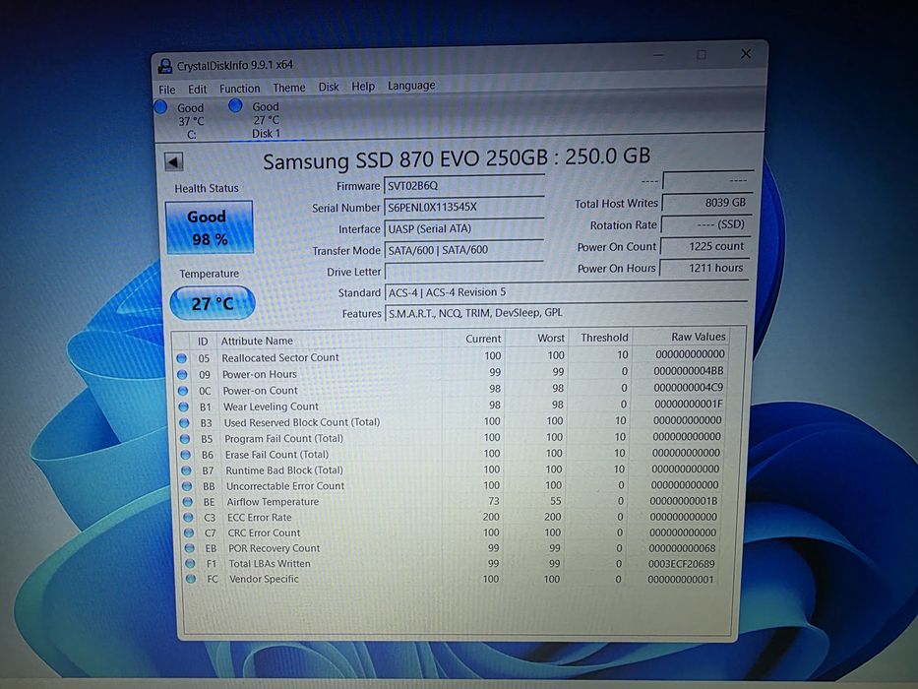
Task: Click the empty Drive Letter field
Action: pyautogui.click(x=463, y=272)
